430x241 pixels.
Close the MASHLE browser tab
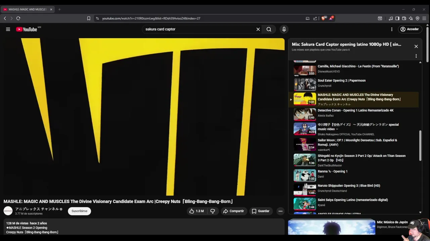[x=51, y=9]
